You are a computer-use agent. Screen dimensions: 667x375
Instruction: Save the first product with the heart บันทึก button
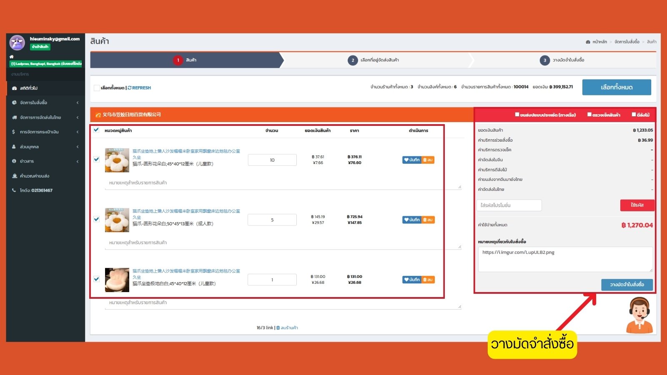[412, 160]
